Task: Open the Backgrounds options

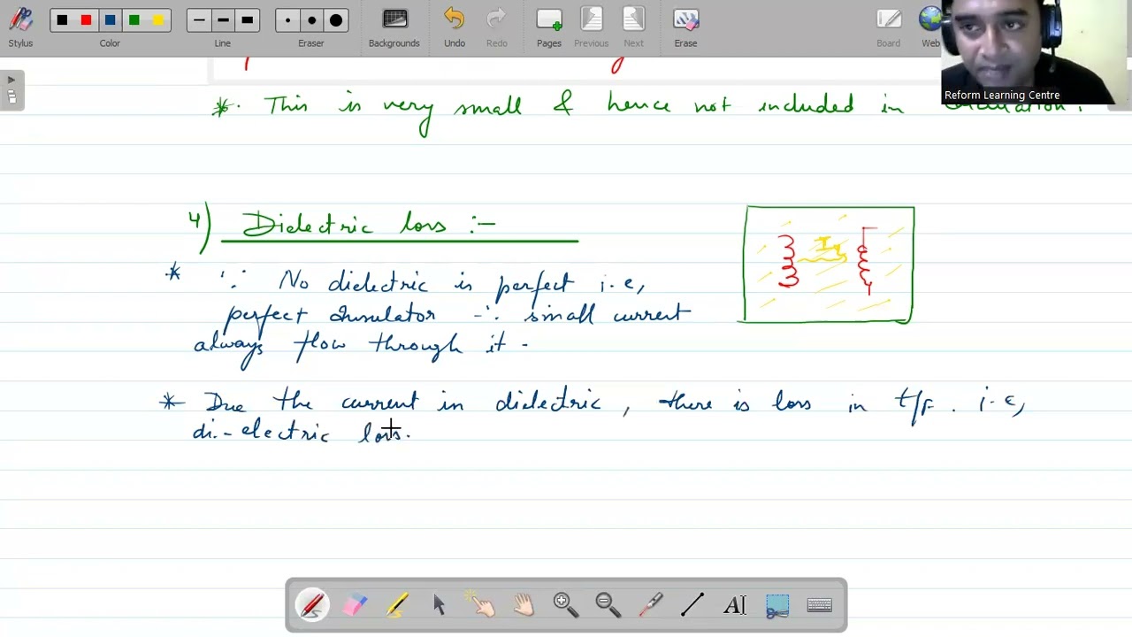Action: pyautogui.click(x=394, y=27)
